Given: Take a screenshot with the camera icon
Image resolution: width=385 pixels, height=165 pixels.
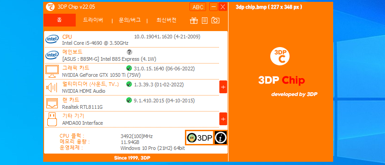Looking at the screenshot, I should point(215,20).
